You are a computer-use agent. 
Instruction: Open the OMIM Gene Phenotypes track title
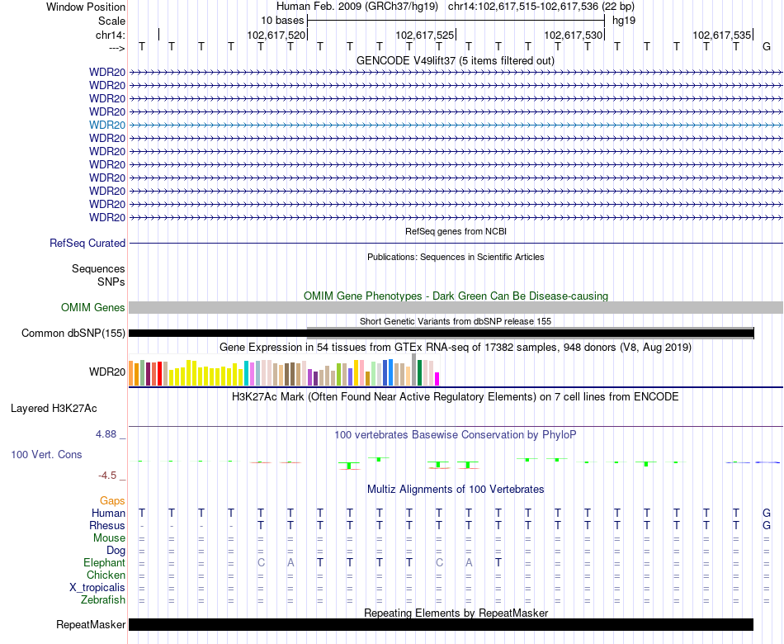(x=456, y=296)
